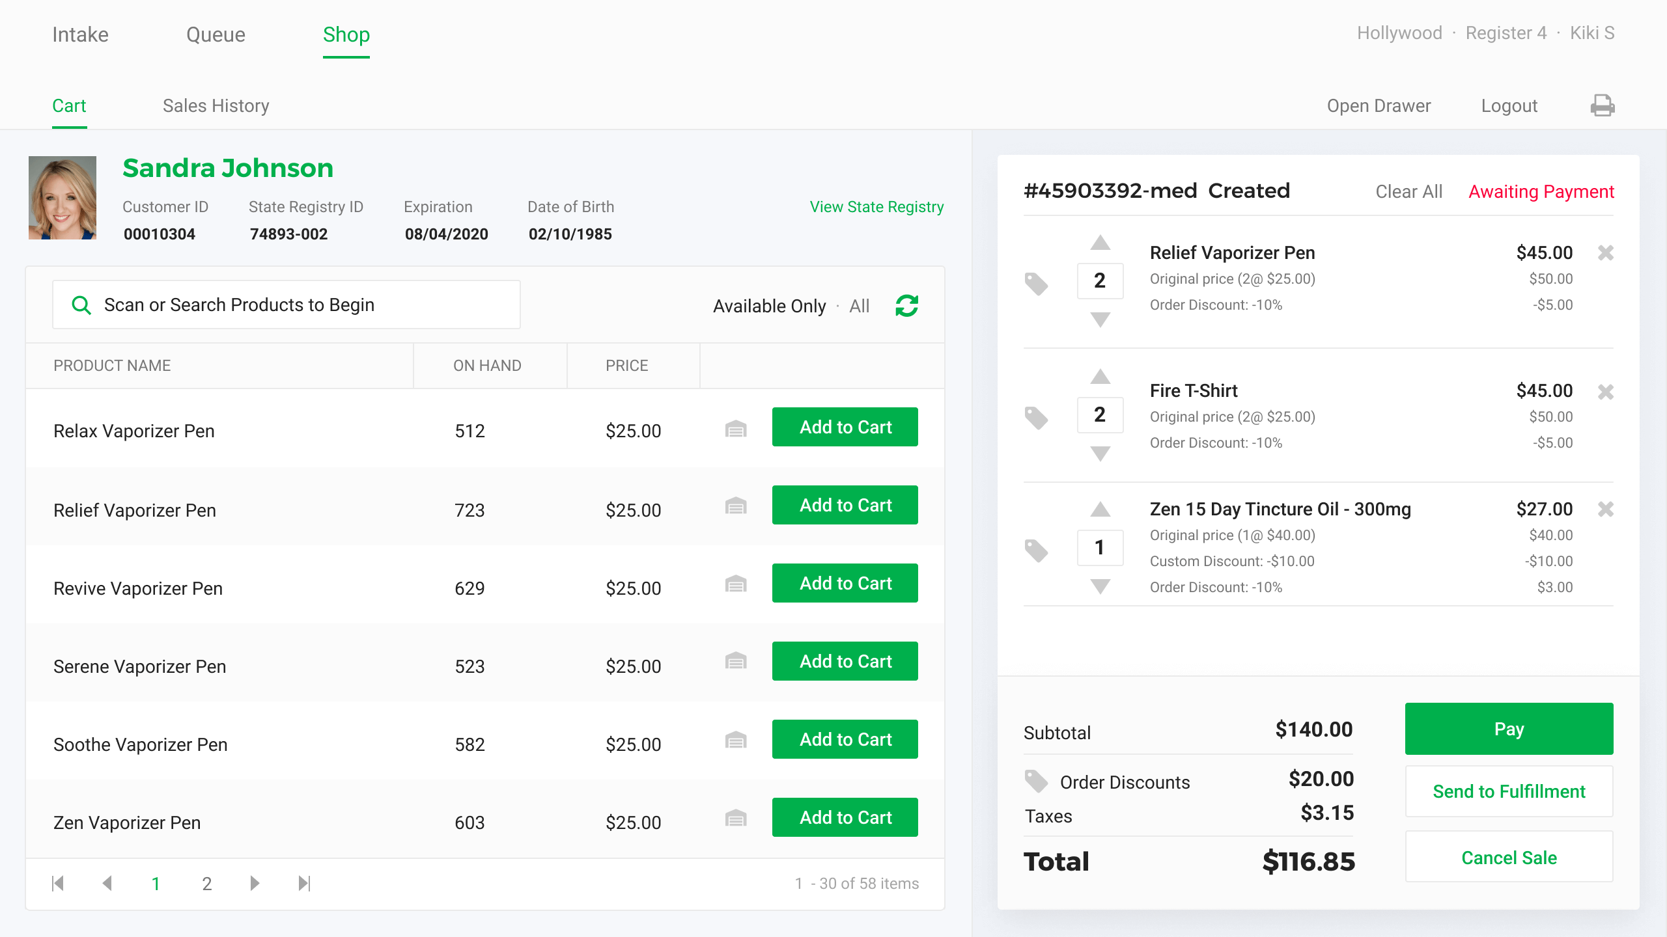Decrease Fire T-Shirt quantity with down arrow
The width and height of the screenshot is (1667, 937).
tap(1100, 454)
